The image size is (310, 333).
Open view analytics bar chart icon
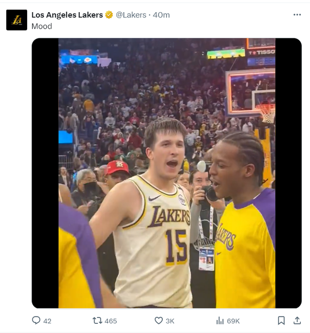(220, 320)
